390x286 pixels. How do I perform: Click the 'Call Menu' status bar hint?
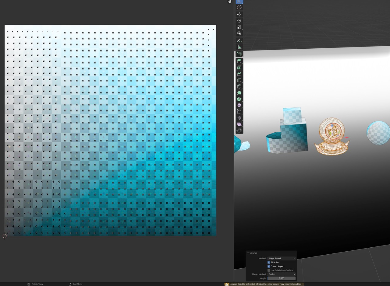tap(77, 284)
